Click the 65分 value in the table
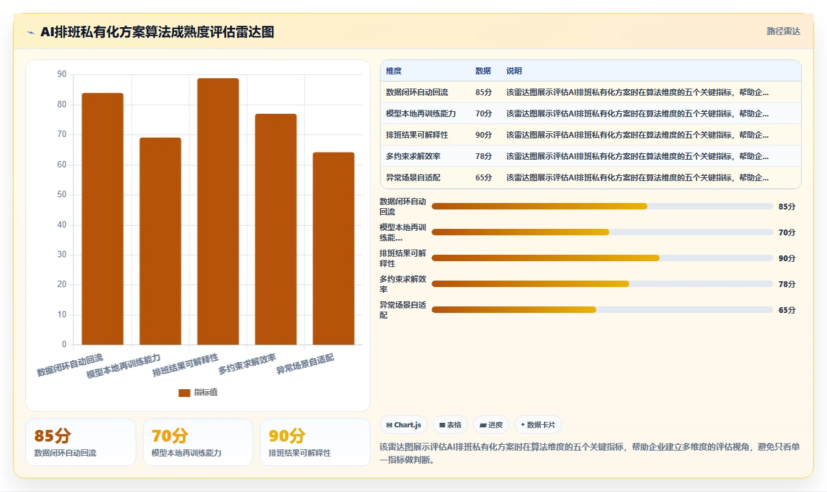827x492 pixels. pyautogui.click(x=483, y=178)
